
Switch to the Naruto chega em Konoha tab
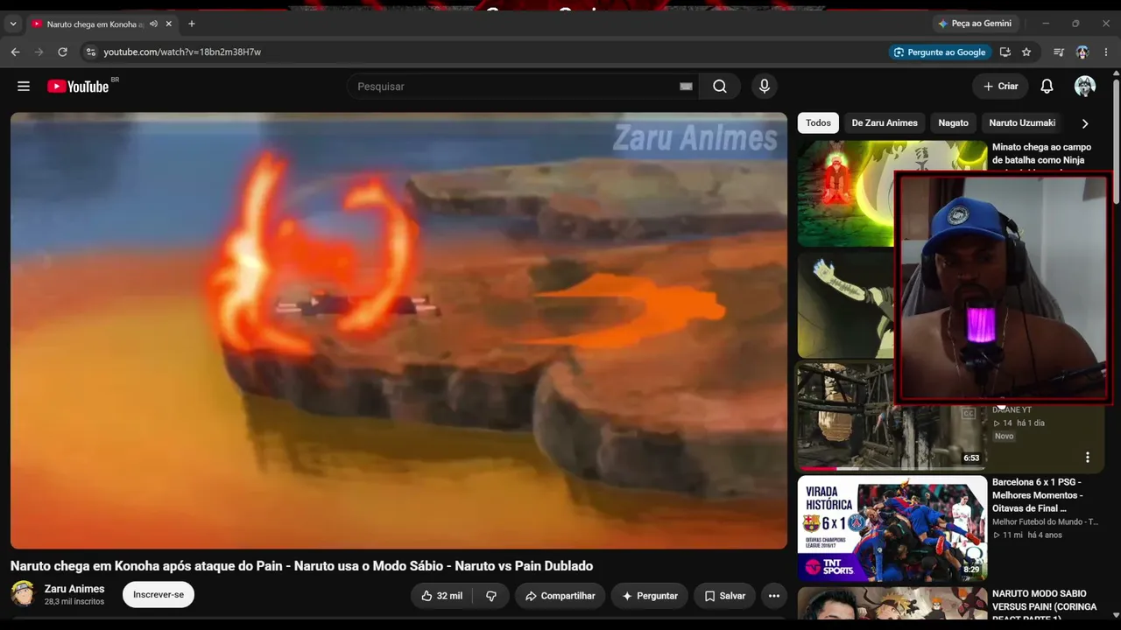click(x=95, y=24)
